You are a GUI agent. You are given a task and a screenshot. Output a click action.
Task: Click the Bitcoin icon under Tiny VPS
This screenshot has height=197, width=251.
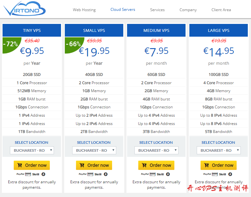point(43,174)
